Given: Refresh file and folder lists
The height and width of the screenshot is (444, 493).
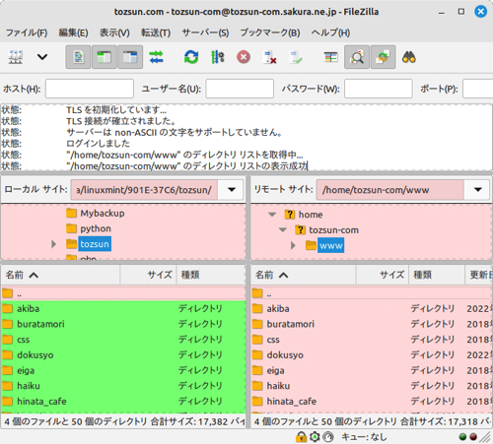Looking at the screenshot, I should click(191, 57).
